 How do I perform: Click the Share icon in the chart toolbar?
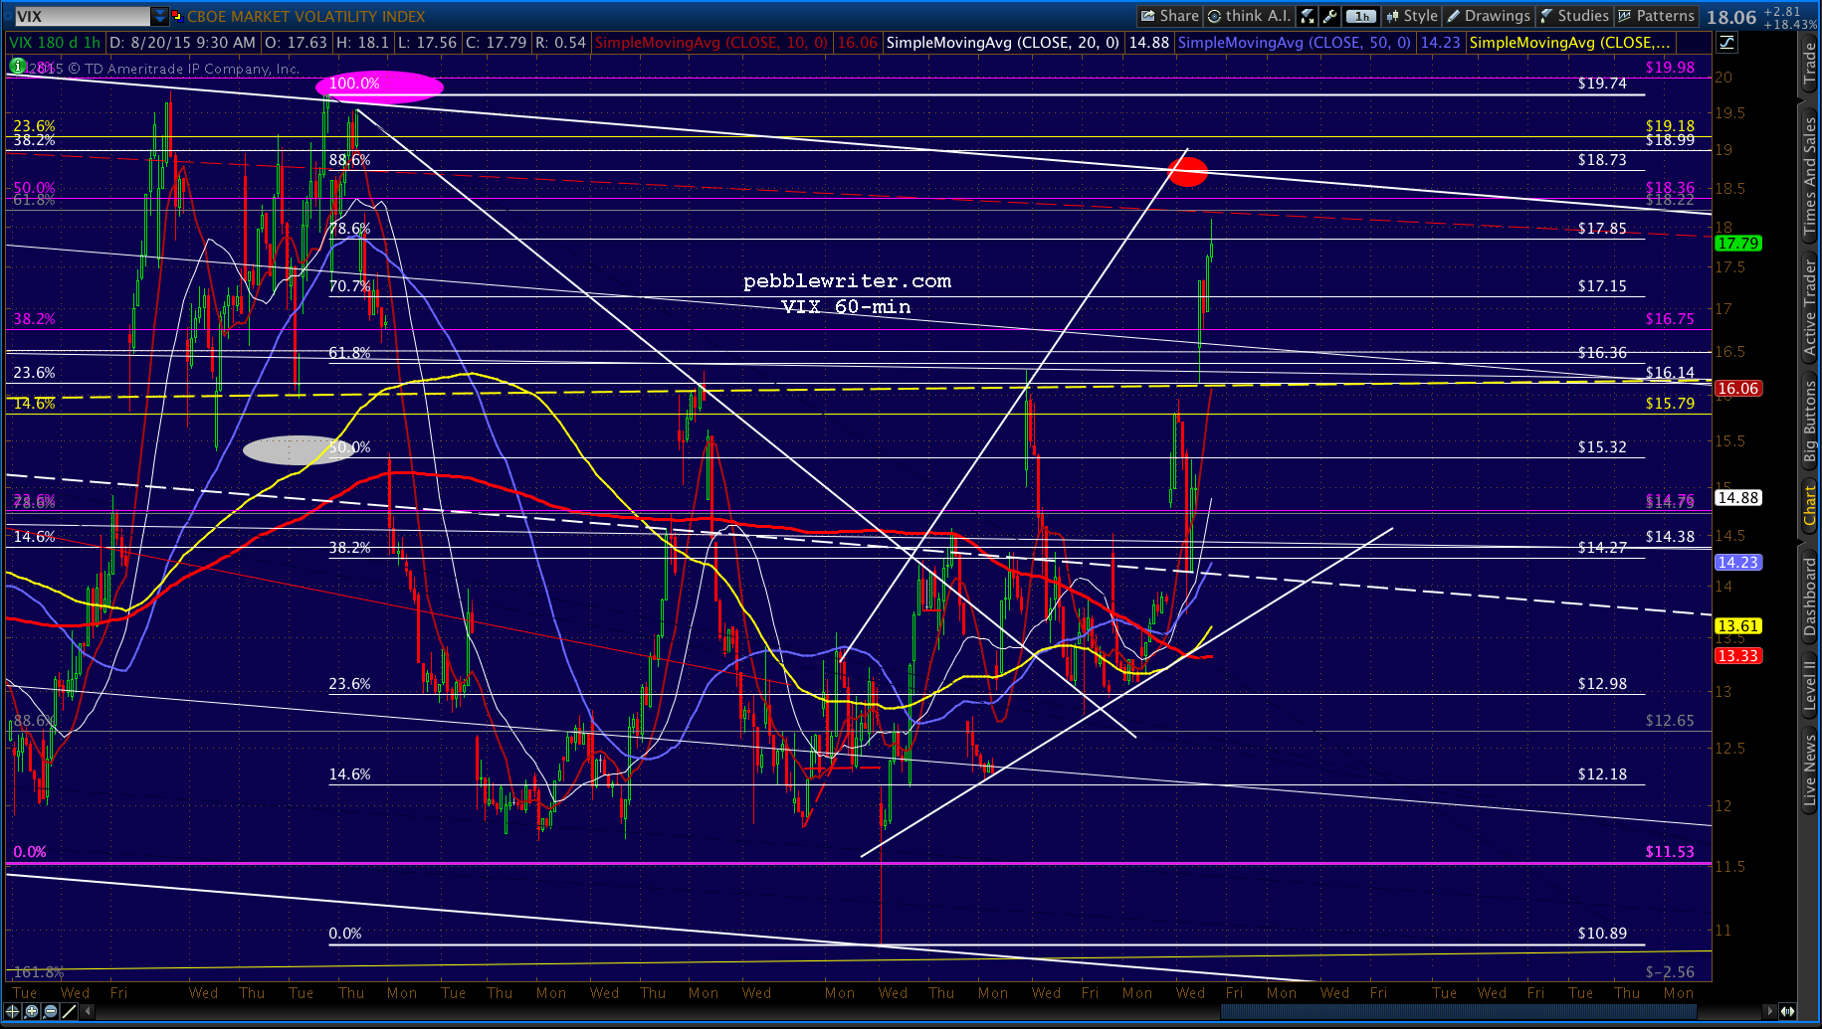(x=1169, y=16)
